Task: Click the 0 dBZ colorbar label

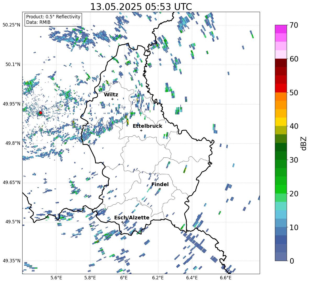Action: pyautogui.click(x=292, y=261)
